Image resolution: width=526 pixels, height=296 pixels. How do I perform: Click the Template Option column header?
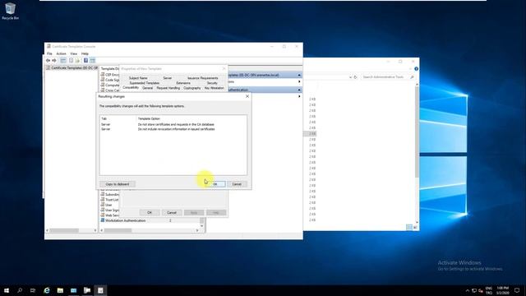pos(149,118)
